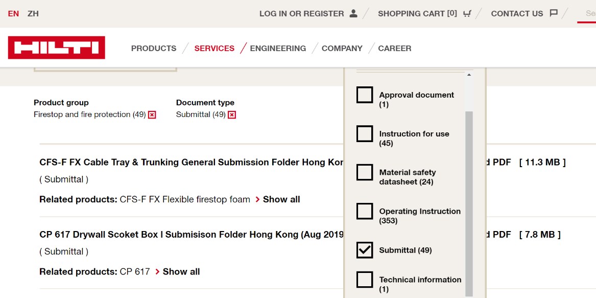Click the document type list scrollbar thumb
596x298 pixels.
(469, 204)
